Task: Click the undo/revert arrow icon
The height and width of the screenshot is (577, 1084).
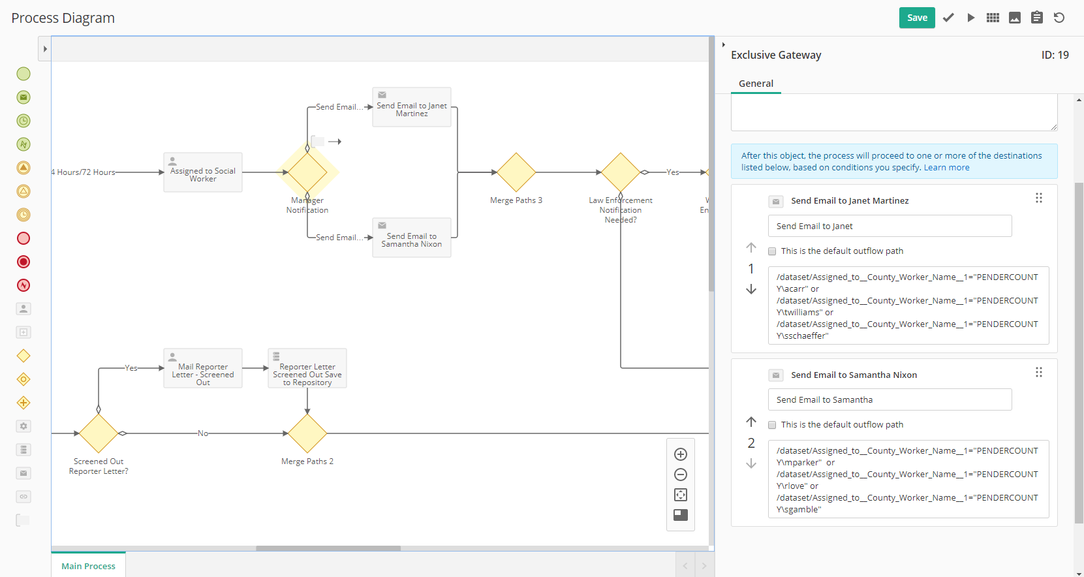Action: point(1059,18)
